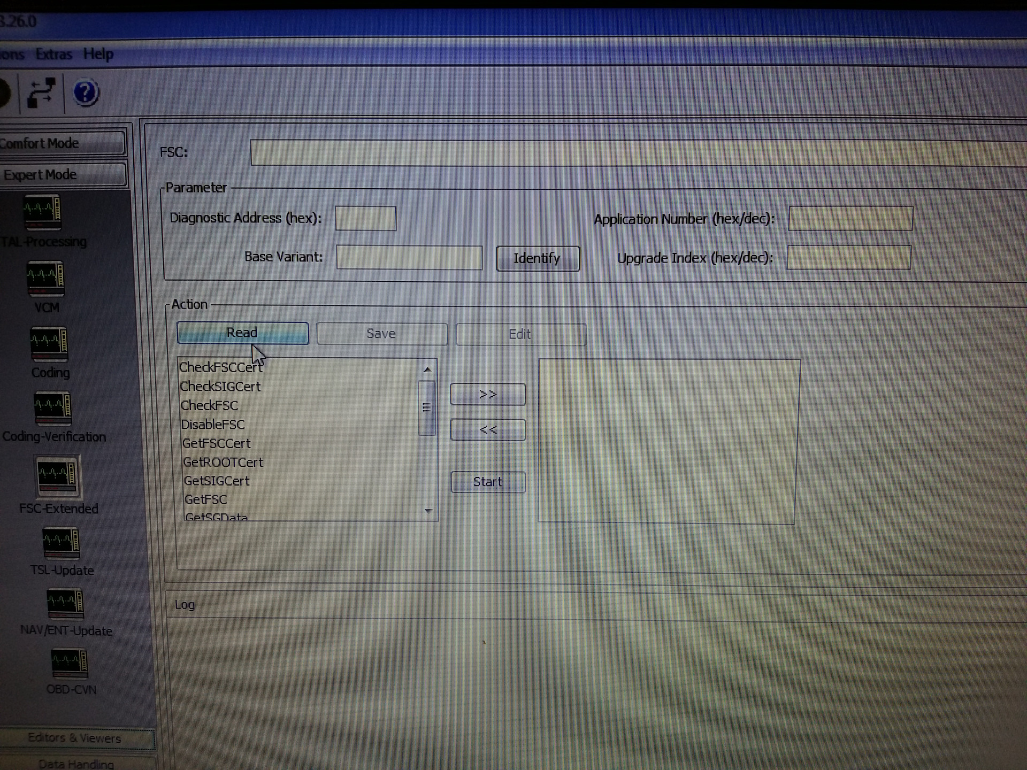Select the Coding module icon
Viewport: 1027px width, 770px height.
coord(49,344)
